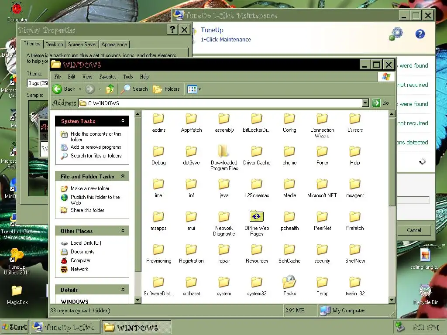Image resolution: width=447 pixels, height=335 pixels.
Task: Select the java folder
Action: point(224,188)
